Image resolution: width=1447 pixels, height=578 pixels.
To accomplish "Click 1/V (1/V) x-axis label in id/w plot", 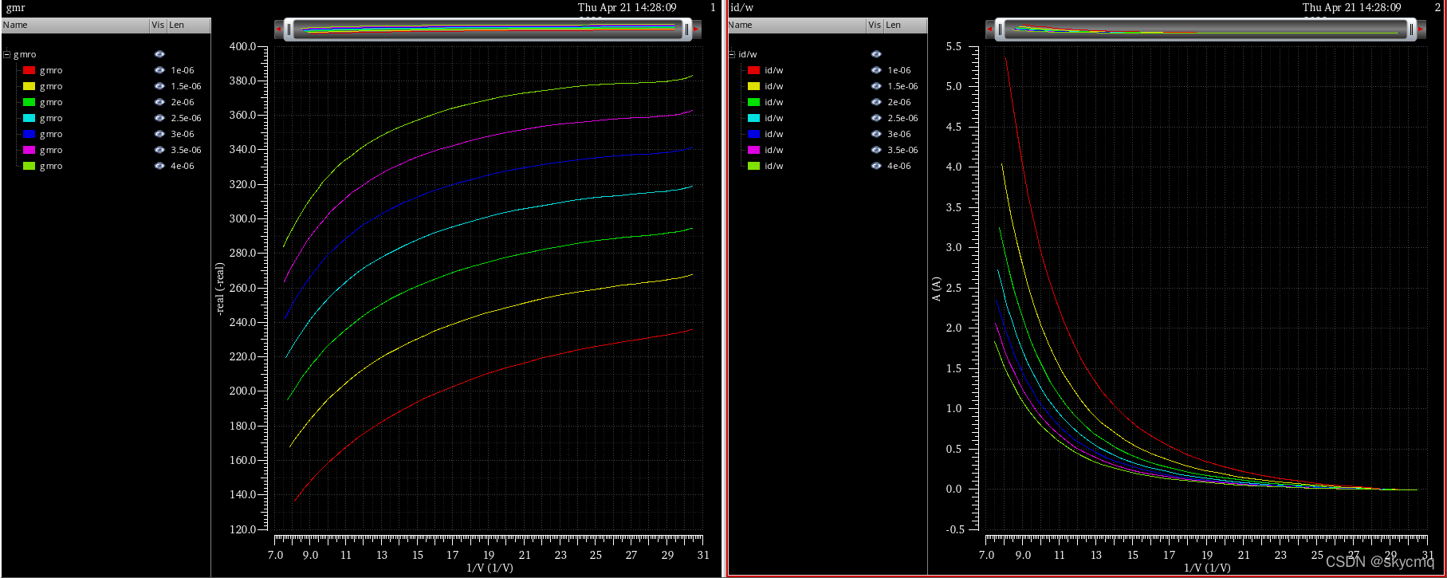I will [1207, 568].
